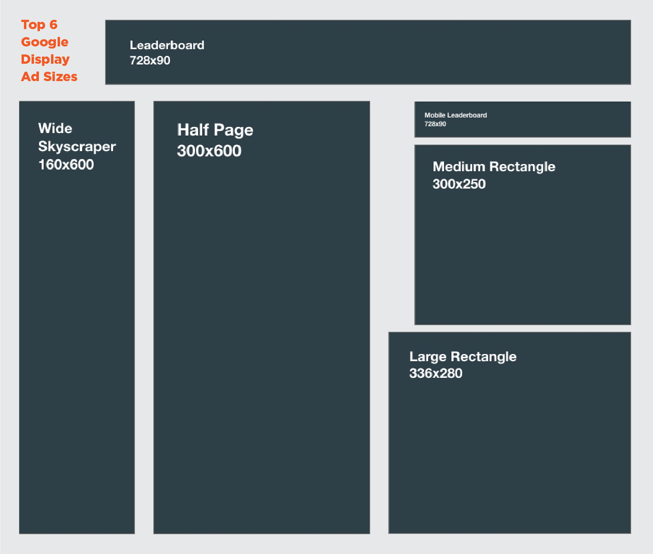Image resolution: width=653 pixels, height=554 pixels.
Task: Click the '160x600' dimension text
Action: click(66, 165)
